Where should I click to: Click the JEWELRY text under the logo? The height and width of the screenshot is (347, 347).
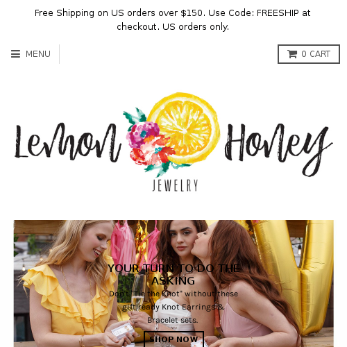[x=175, y=185]
